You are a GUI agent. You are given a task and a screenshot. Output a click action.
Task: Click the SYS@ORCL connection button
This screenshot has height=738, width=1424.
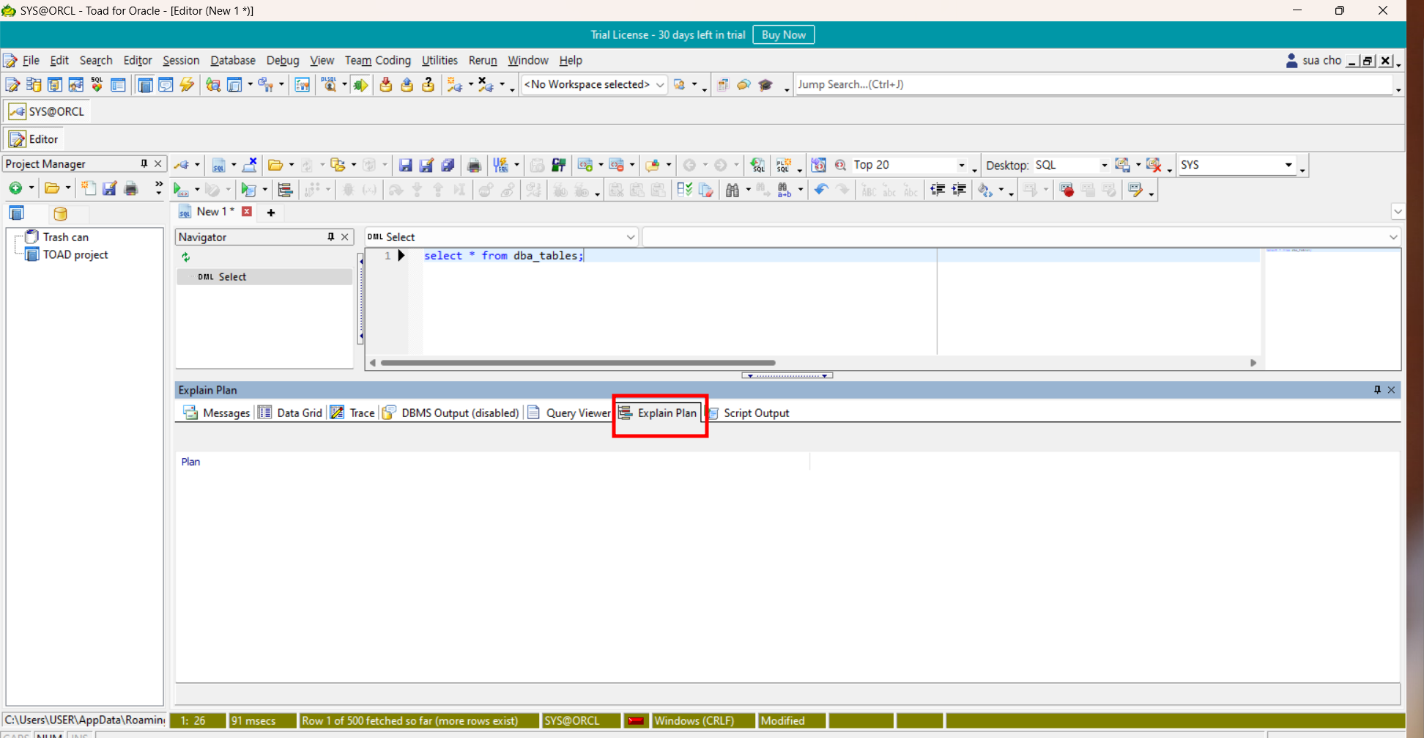coord(47,111)
